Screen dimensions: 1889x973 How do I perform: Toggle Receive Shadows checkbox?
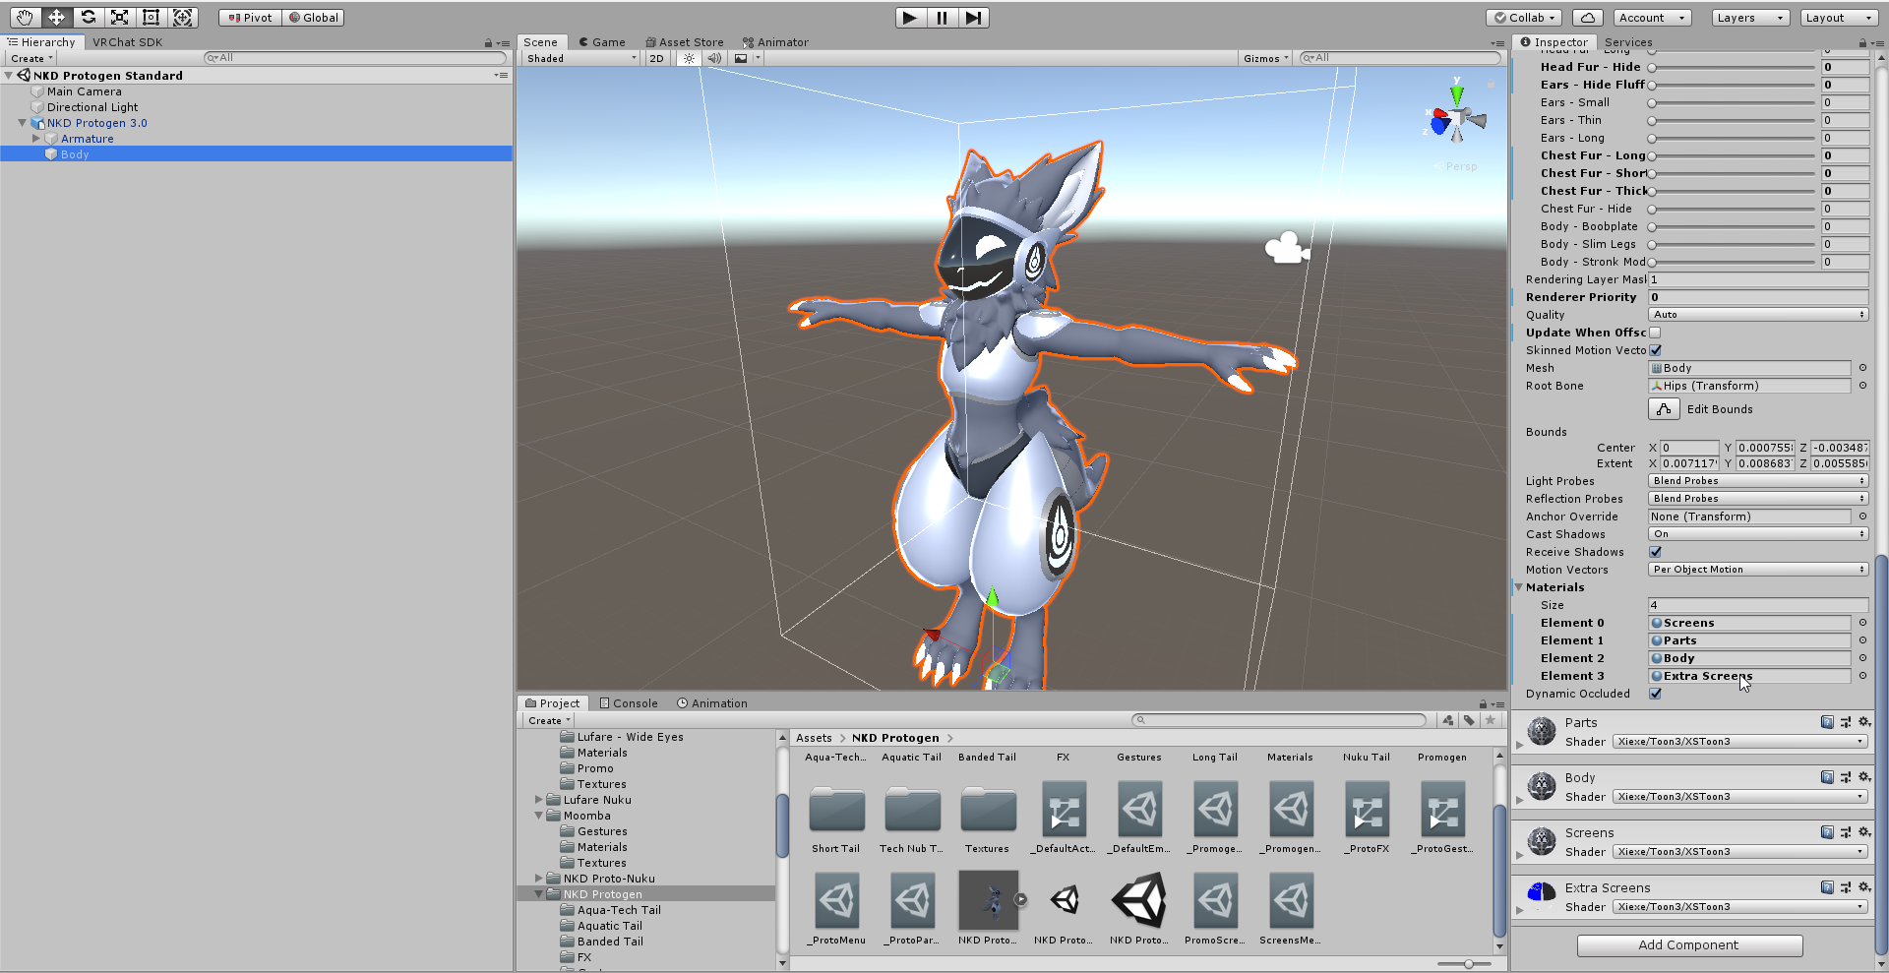pyautogui.click(x=1656, y=552)
